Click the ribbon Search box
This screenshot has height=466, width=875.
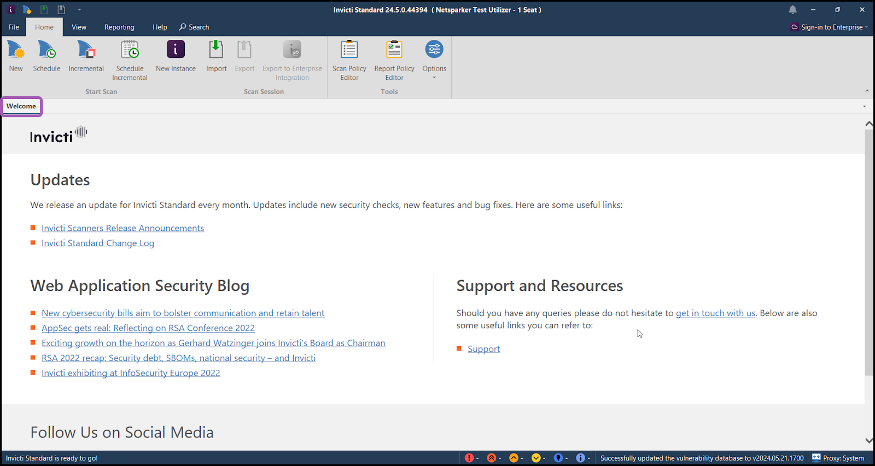195,27
